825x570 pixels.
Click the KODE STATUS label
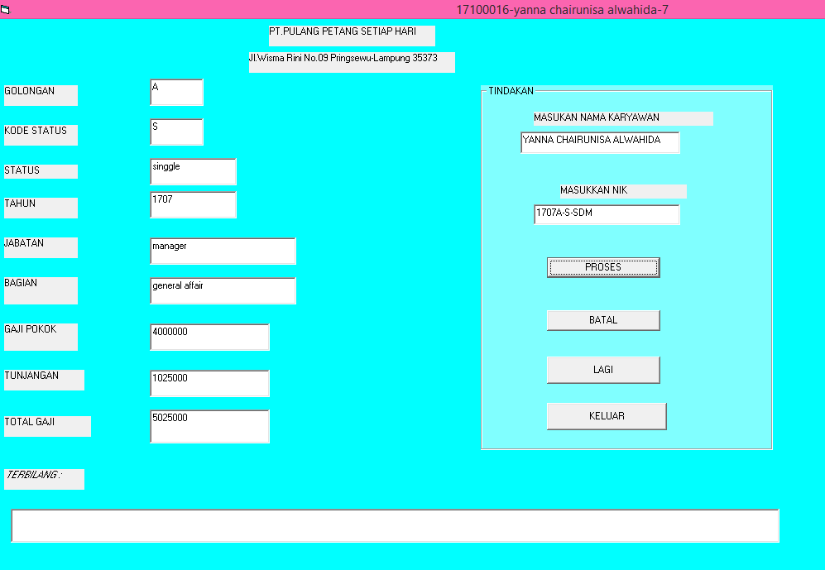pyautogui.click(x=41, y=135)
